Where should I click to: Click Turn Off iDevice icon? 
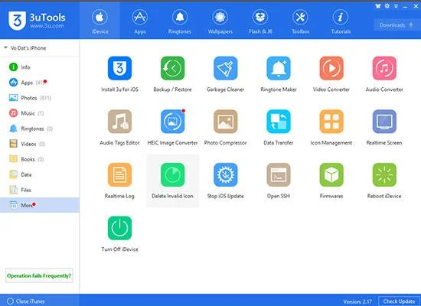[119, 228]
